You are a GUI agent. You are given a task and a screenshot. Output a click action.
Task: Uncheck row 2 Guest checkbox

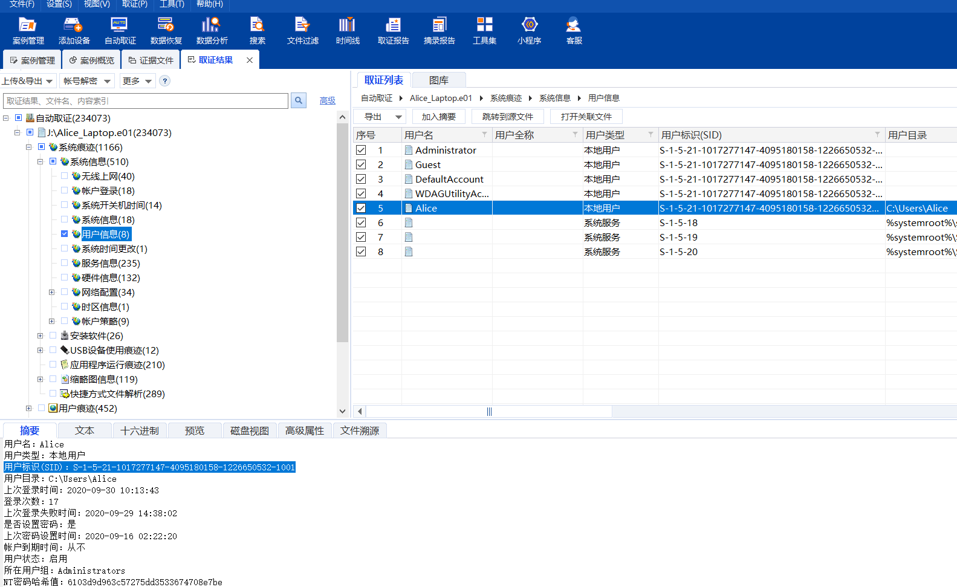[x=361, y=164]
